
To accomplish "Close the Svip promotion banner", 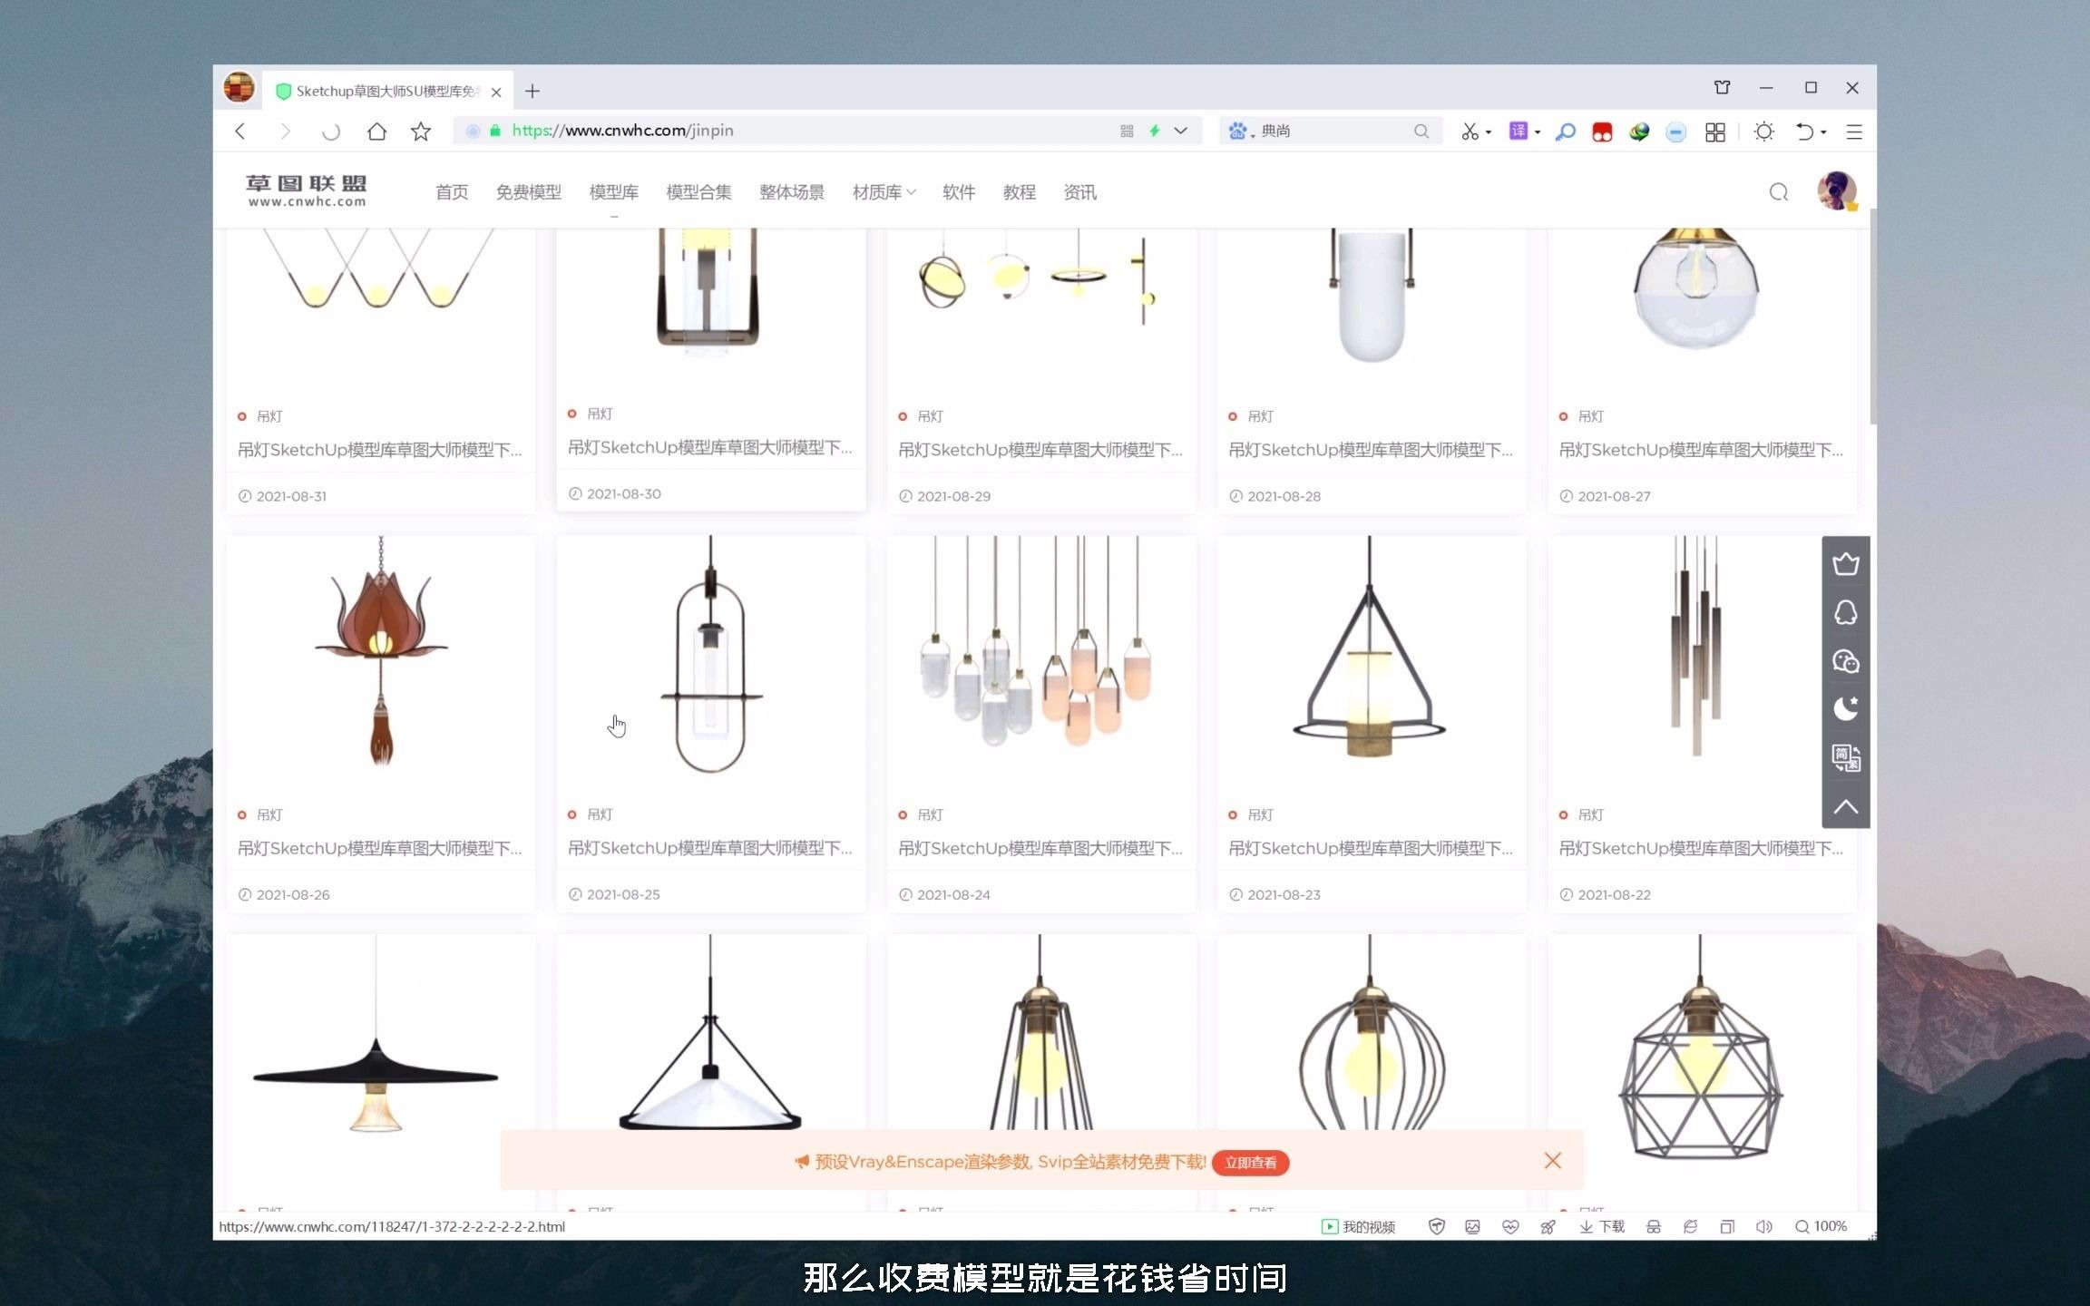I will (1553, 1161).
